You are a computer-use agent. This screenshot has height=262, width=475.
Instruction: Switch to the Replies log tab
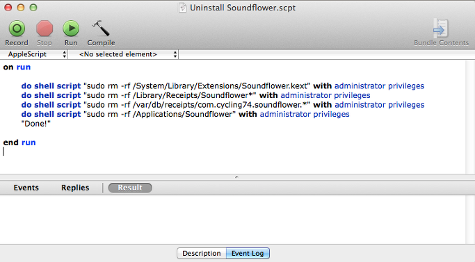75,188
